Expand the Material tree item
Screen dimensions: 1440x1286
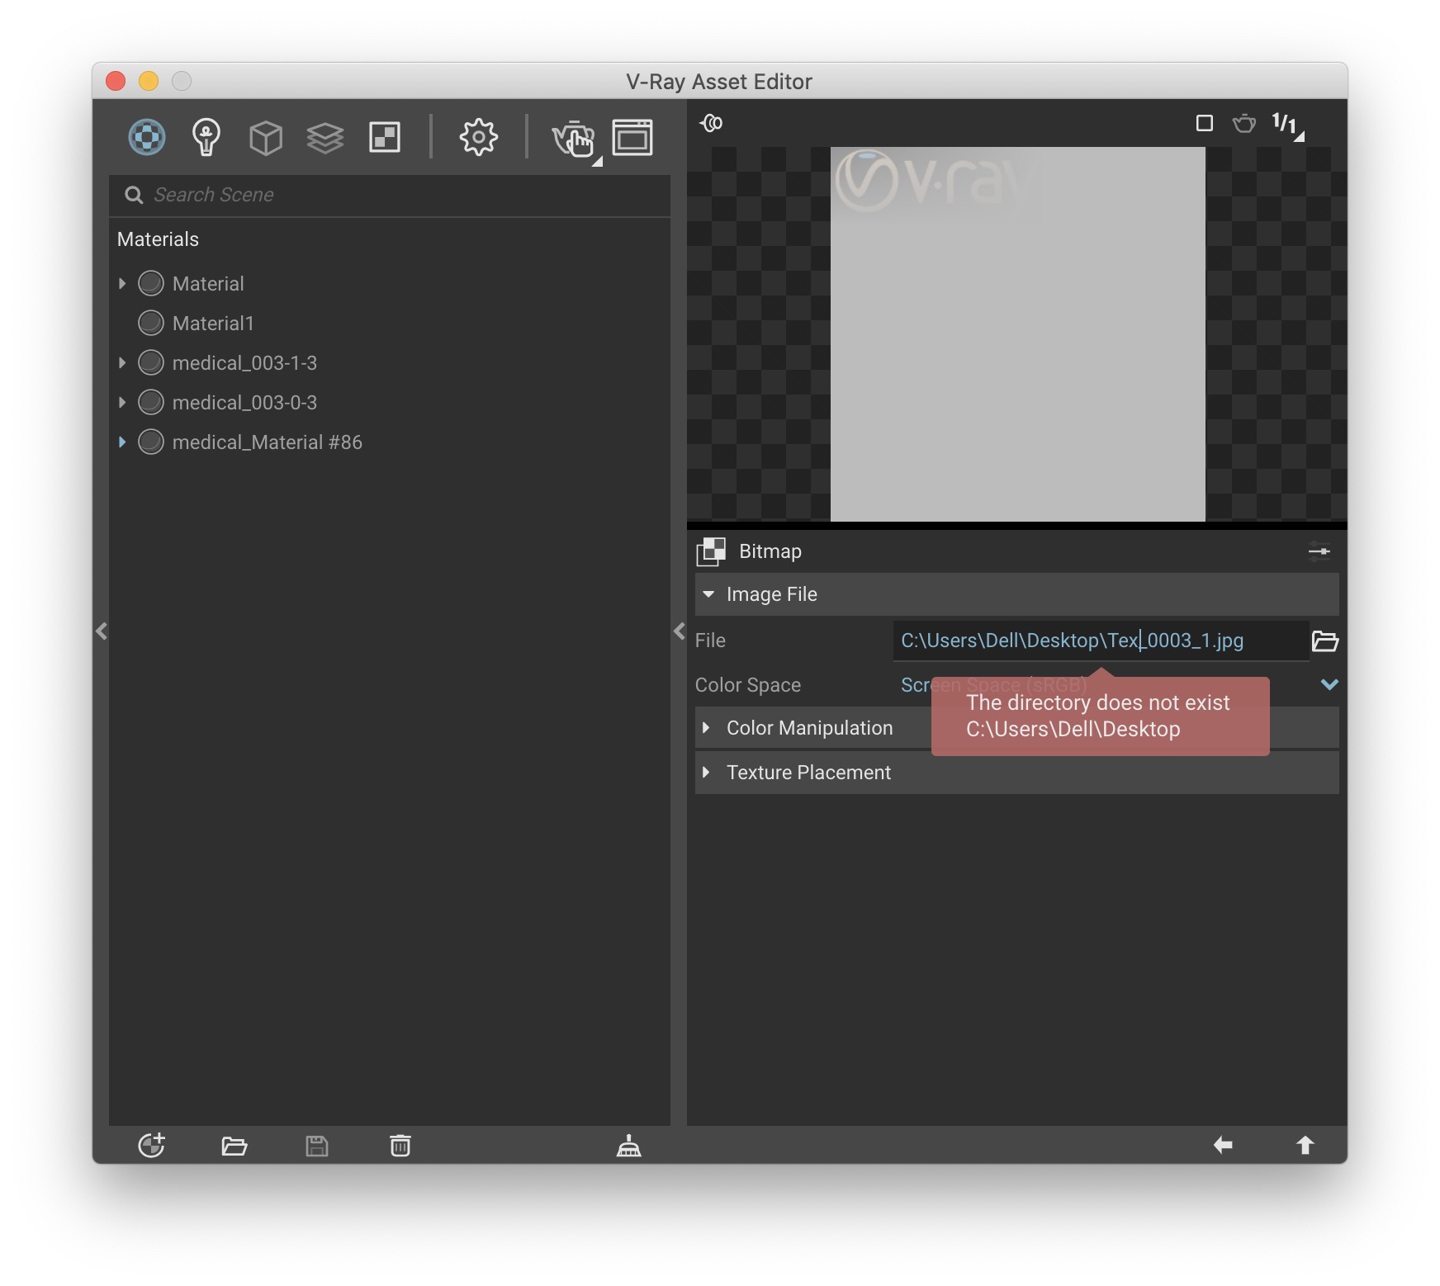tap(122, 284)
